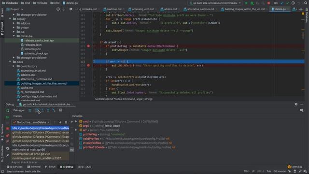Screen dimensions: 309x174
Task: Click Show Execution Point icon in debugger
Action: pyautogui.click(x=30, y=110)
